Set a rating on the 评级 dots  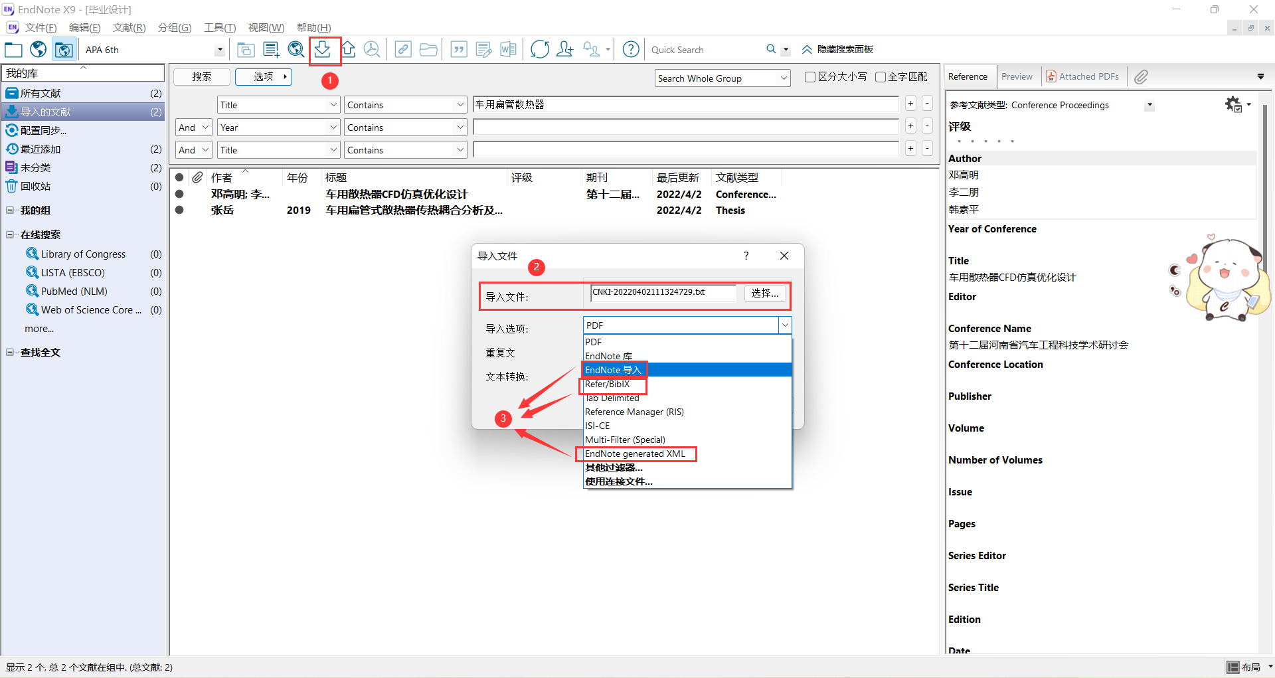[985, 141]
